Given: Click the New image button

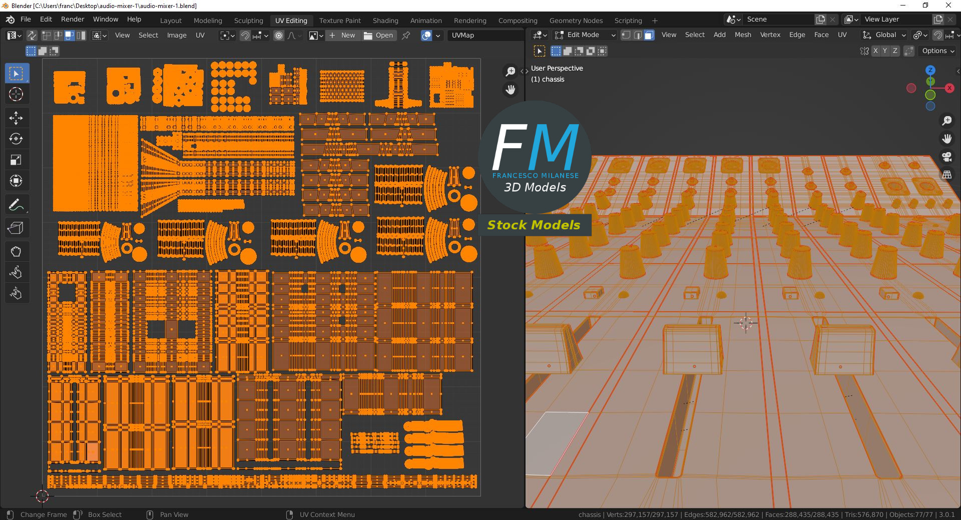Looking at the screenshot, I should coord(343,36).
